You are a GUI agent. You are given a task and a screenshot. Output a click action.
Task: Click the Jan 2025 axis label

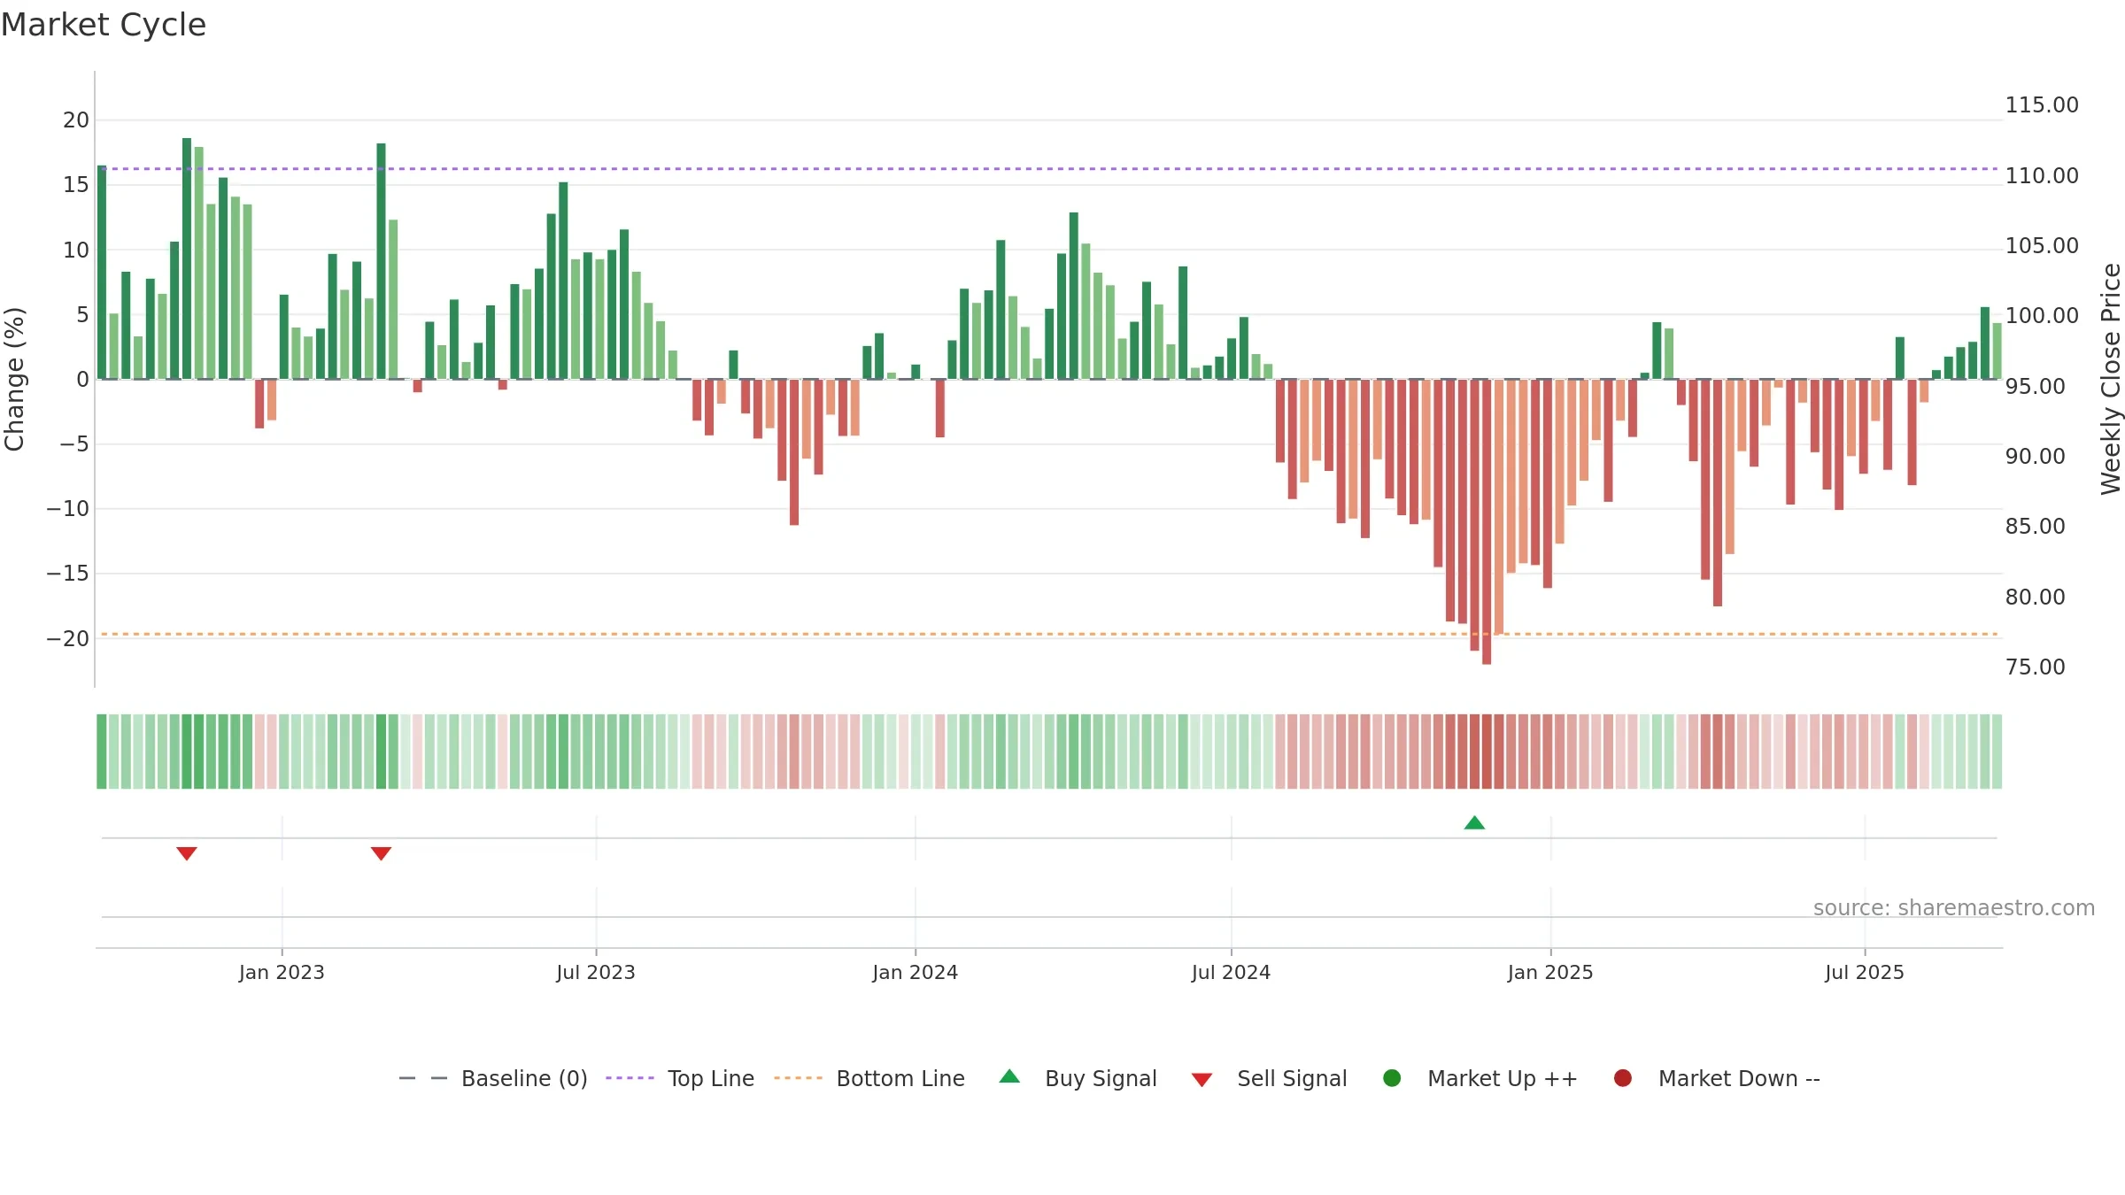click(x=1550, y=972)
